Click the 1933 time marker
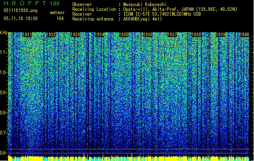 pos(76,35)
